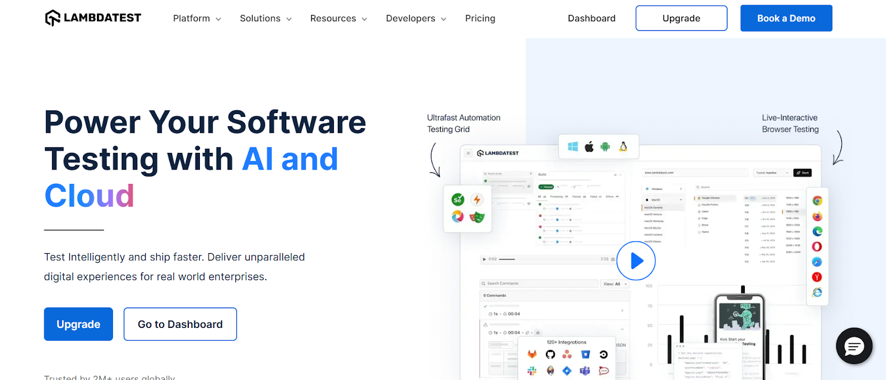Click the Asana integration icon
The image size is (886, 380).
click(567, 355)
